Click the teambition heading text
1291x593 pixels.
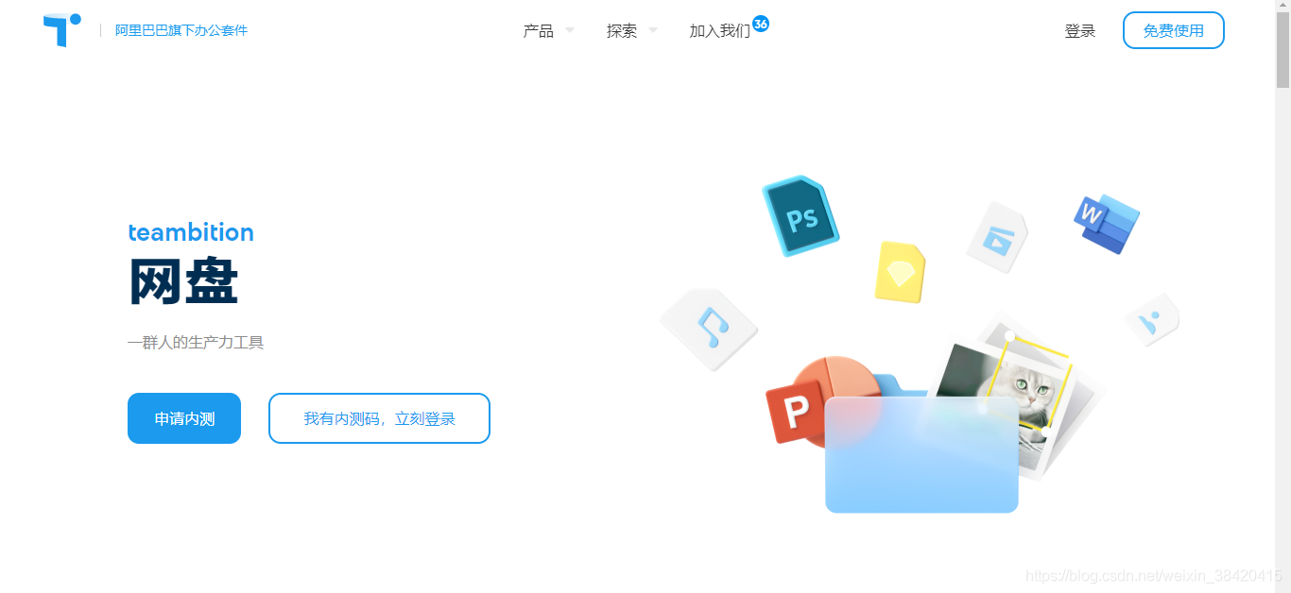[191, 232]
